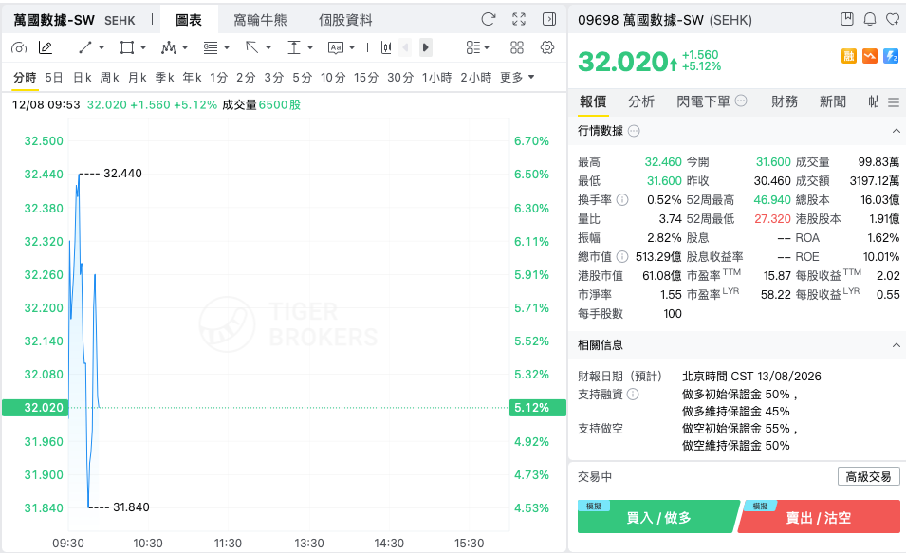Open the measure tool dropdown arrow
Screen dimensions: 906x553
pyautogui.click(x=309, y=47)
